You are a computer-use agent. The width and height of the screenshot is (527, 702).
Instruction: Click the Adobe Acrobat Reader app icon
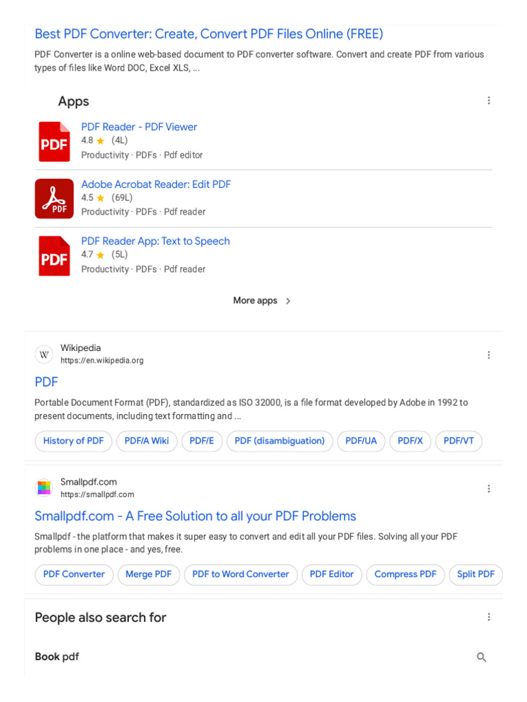tap(54, 199)
